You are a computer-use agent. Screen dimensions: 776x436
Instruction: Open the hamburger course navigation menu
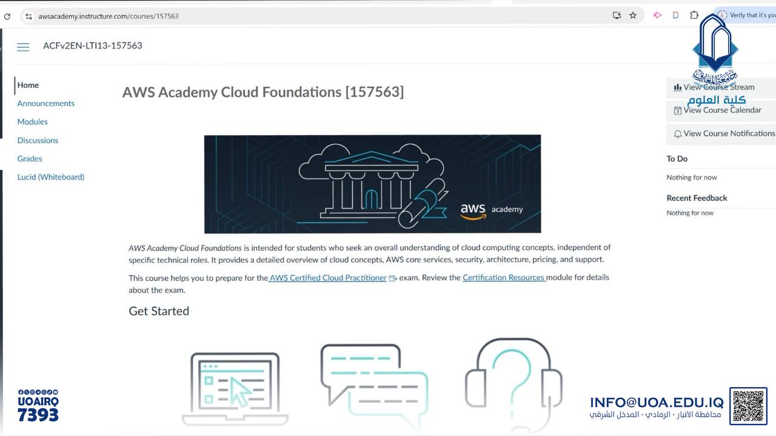click(23, 47)
